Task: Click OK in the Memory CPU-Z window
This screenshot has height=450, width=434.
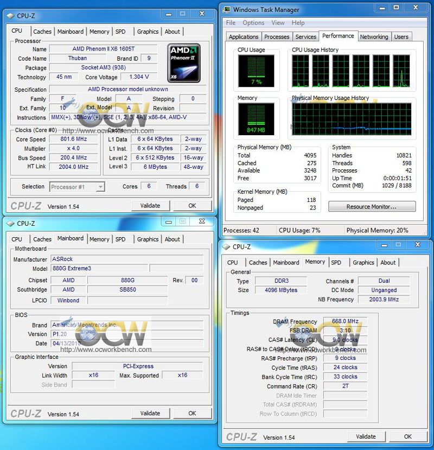Action: 408,436
